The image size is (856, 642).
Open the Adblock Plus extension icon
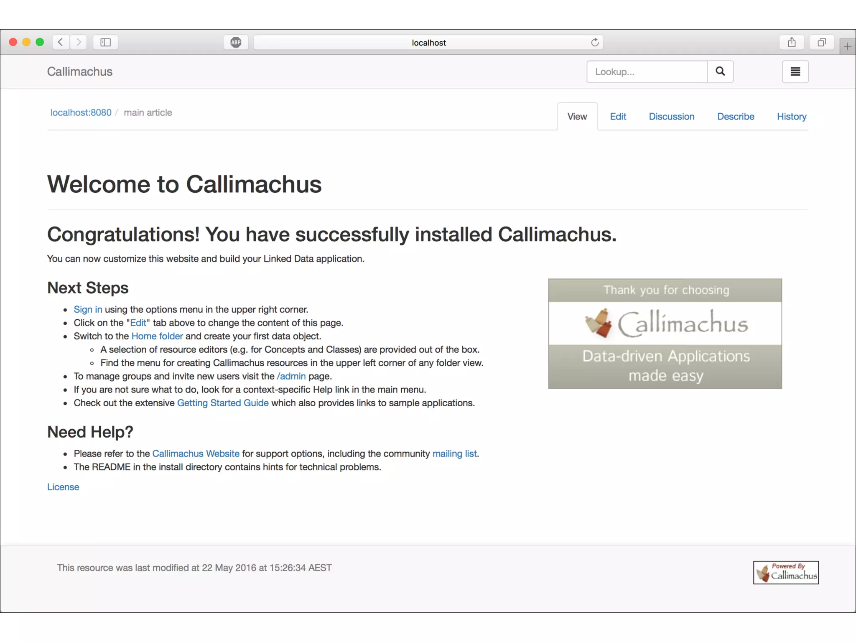[x=236, y=42]
